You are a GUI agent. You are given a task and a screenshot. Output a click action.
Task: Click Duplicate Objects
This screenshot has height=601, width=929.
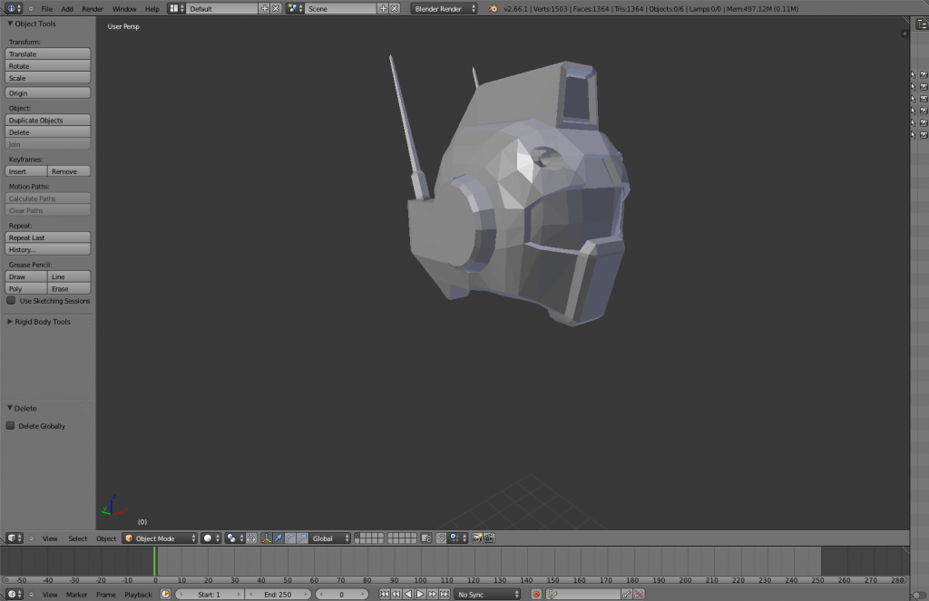pyautogui.click(x=47, y=121)
